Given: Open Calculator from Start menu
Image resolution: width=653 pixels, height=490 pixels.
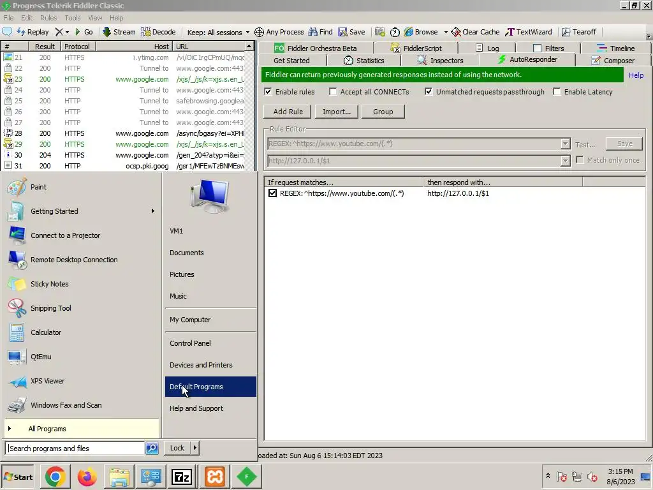Looking at the screenshot, I should 81,332.
